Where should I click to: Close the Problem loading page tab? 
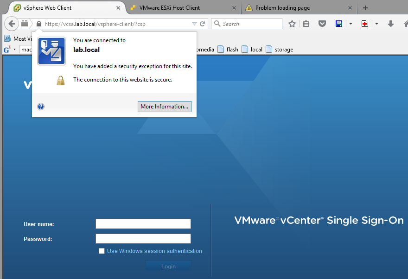(x=350, y=8)
